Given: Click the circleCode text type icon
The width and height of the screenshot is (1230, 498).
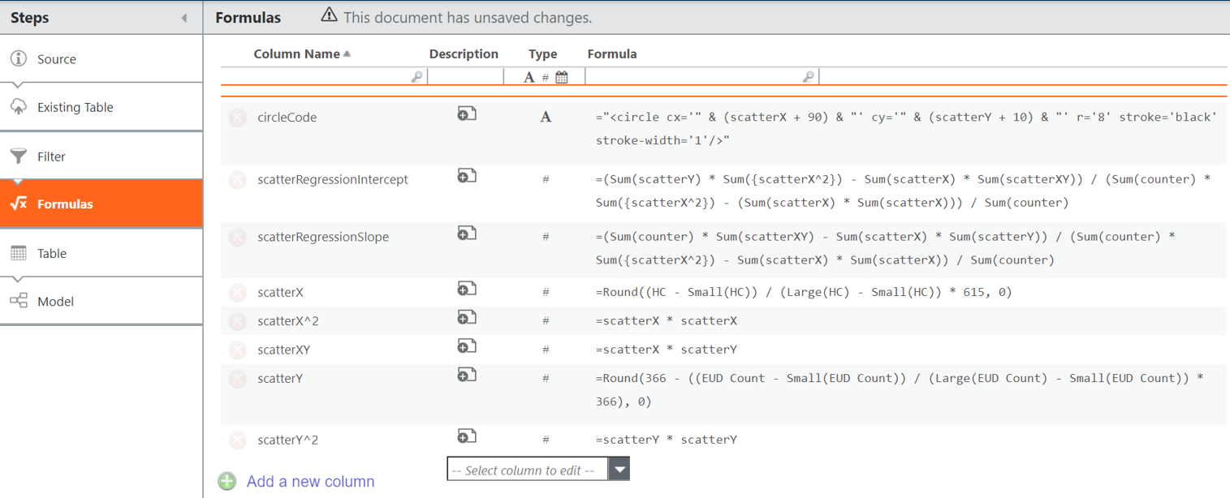Looking at the screenshot, I should [x=546, y=118].
